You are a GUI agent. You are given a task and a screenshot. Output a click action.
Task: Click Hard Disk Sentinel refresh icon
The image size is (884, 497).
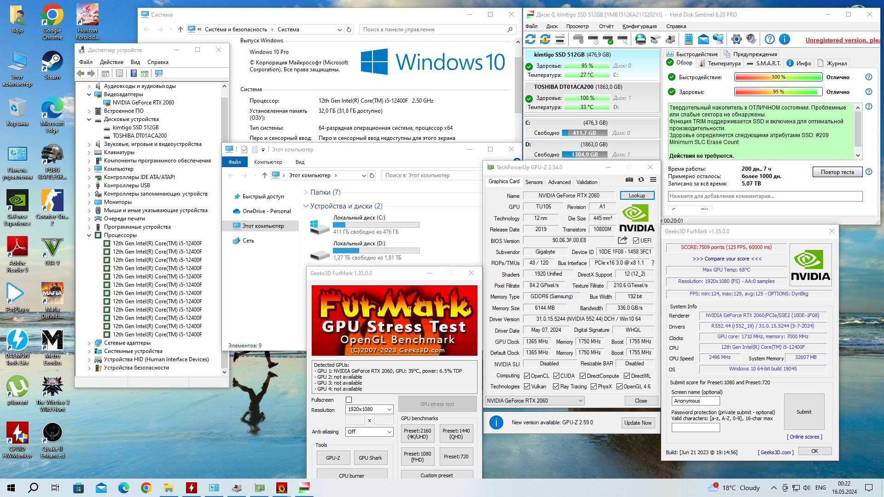[x=530, y=39]
